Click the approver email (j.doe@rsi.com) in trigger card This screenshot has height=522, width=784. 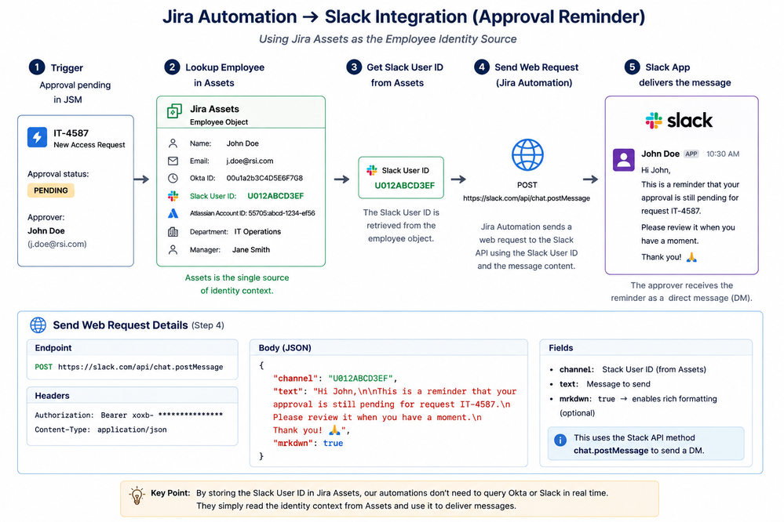[x=57, y=245]
